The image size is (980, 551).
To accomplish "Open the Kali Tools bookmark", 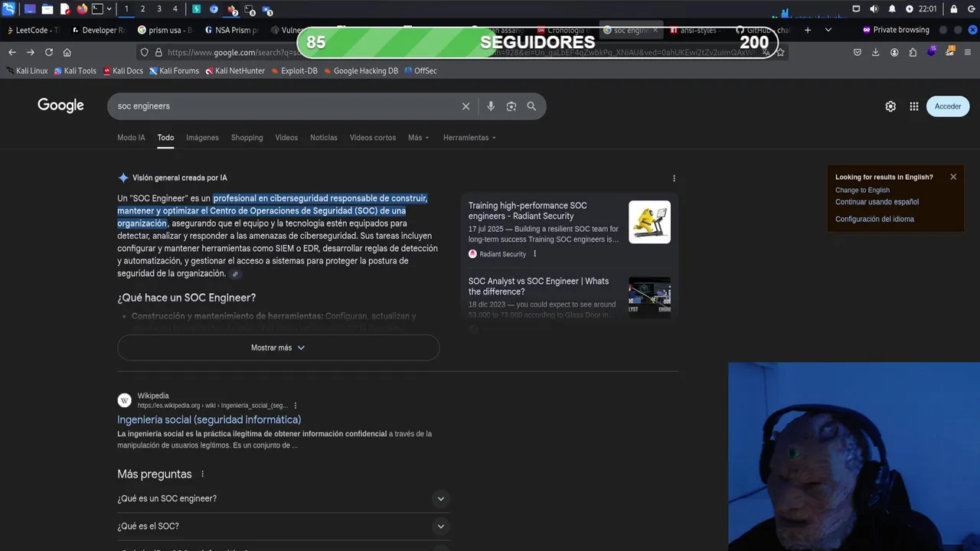I will tap(74, 70).
